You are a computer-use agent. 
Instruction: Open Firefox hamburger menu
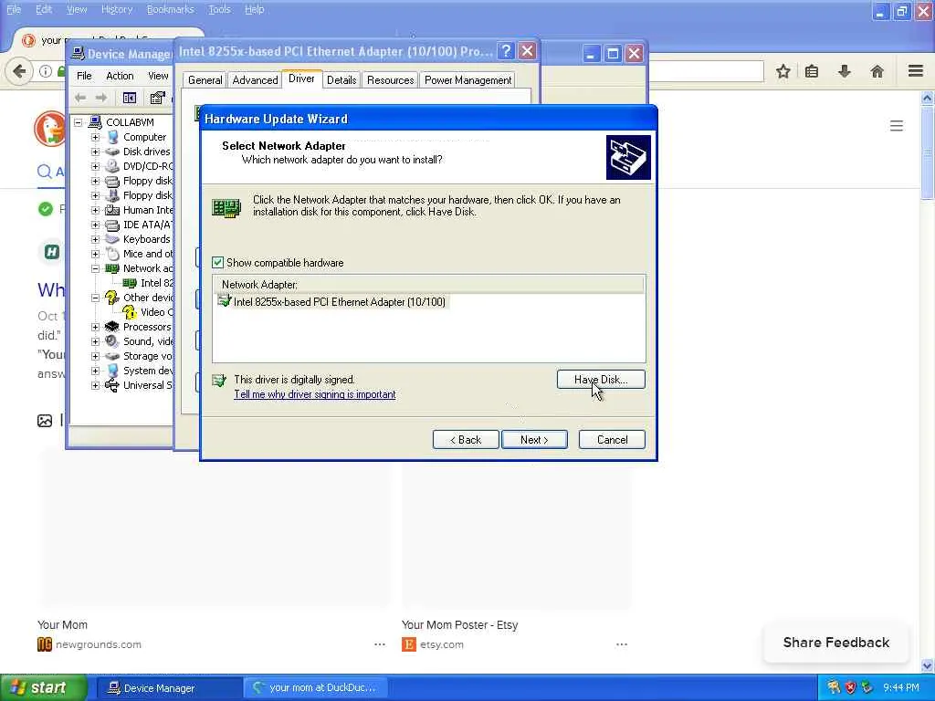[916, 71]
